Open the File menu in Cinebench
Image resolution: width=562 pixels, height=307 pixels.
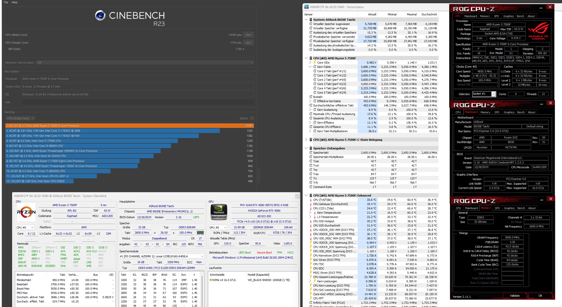(6, 2)
